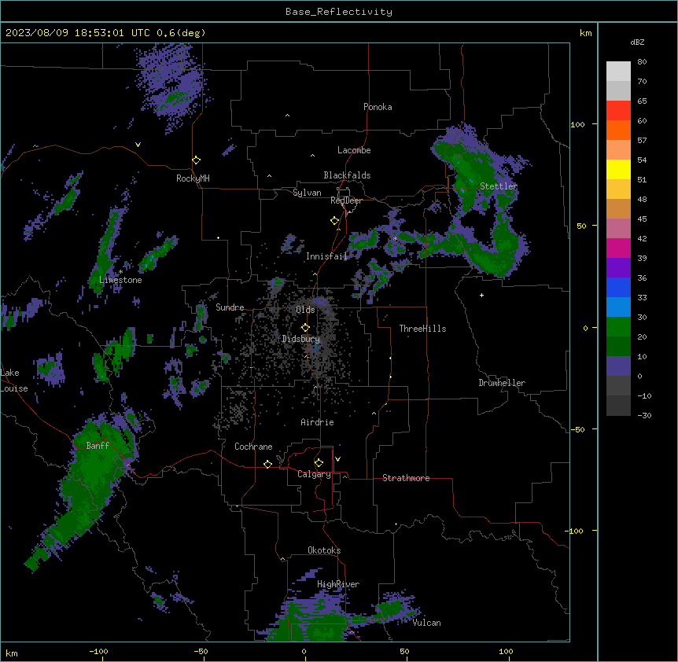
Task: Select the green legend band between 30 and 20
Action: [x=618, y=327]
